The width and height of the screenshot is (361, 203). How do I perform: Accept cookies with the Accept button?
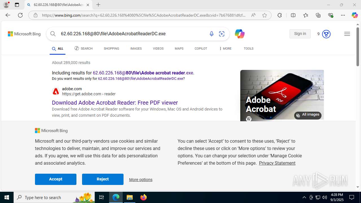coord(56,179)
